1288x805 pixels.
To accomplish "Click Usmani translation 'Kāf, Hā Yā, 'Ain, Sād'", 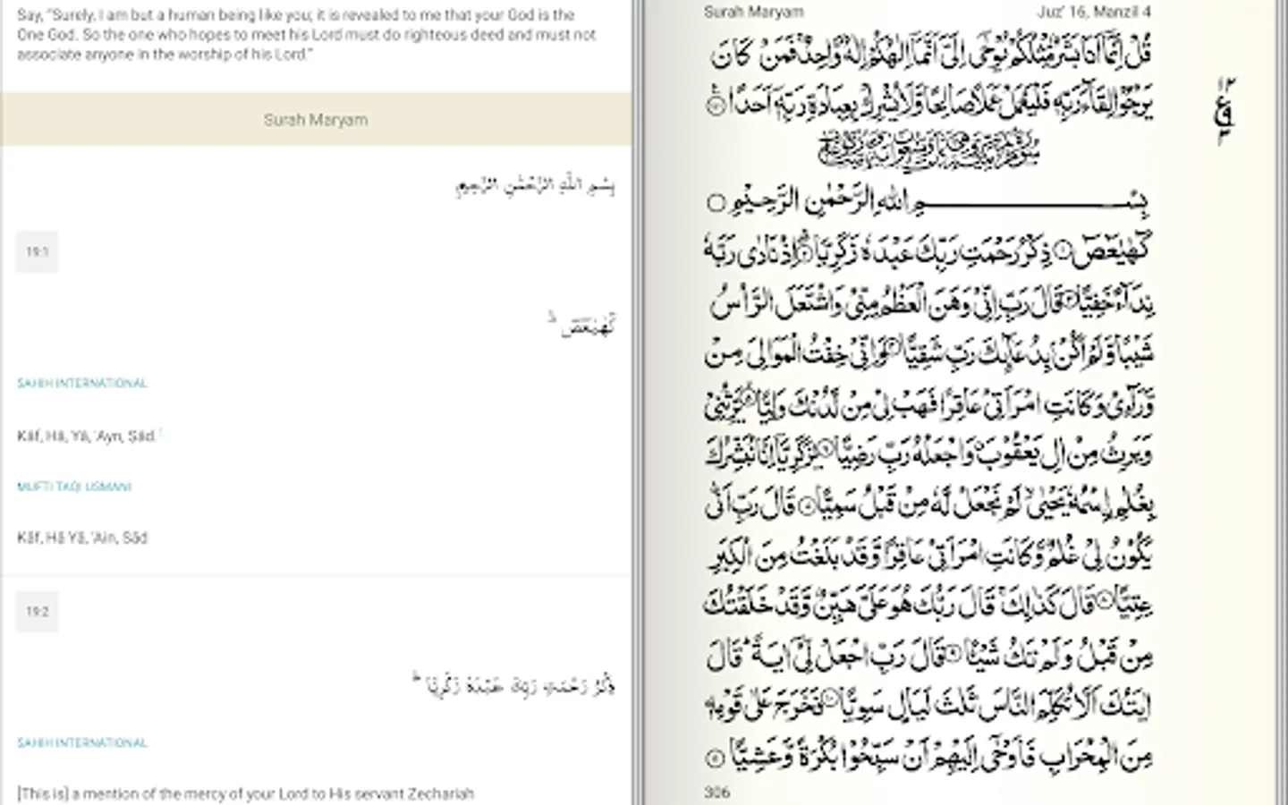I will pos(82,538).
